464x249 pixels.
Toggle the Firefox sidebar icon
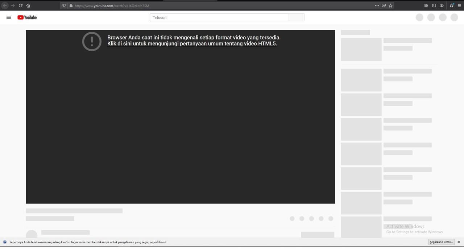click(x=434, y=5)
